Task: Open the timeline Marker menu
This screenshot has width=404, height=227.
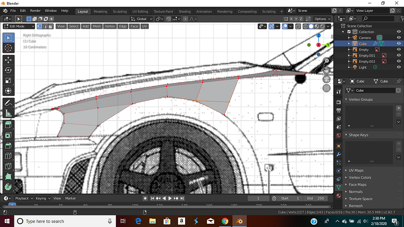Action: 70,198
